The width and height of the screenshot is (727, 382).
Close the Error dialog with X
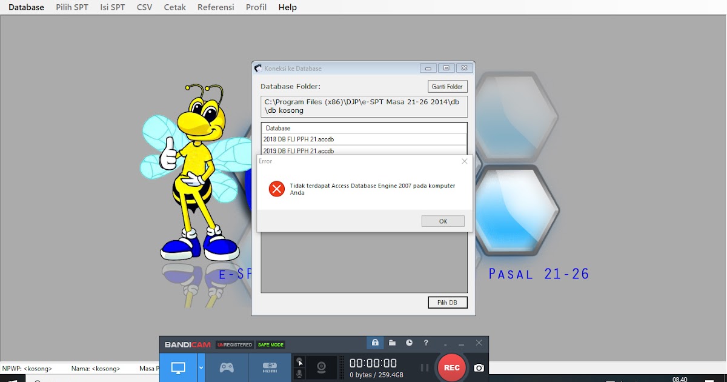point(465,161)
